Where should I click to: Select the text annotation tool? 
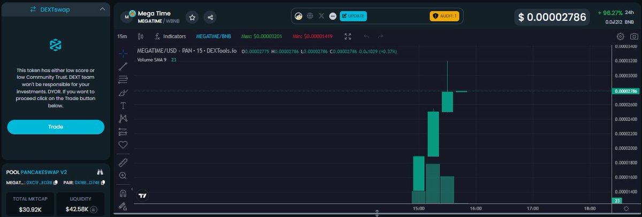(123, 105)
